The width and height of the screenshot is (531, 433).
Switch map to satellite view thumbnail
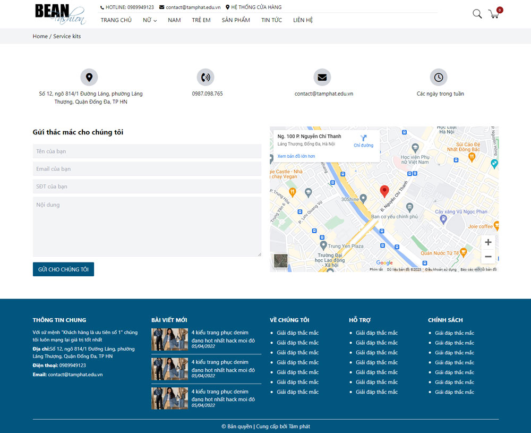click(x=280, y=261)
